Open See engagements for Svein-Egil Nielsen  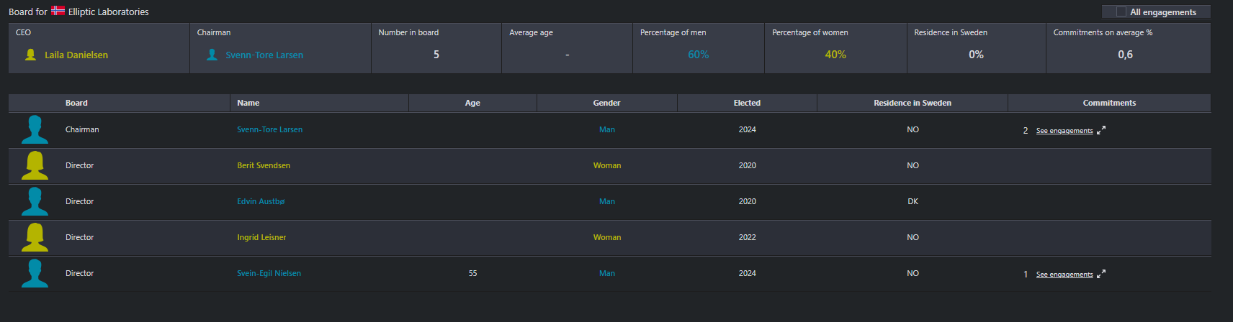point(1064,275)
